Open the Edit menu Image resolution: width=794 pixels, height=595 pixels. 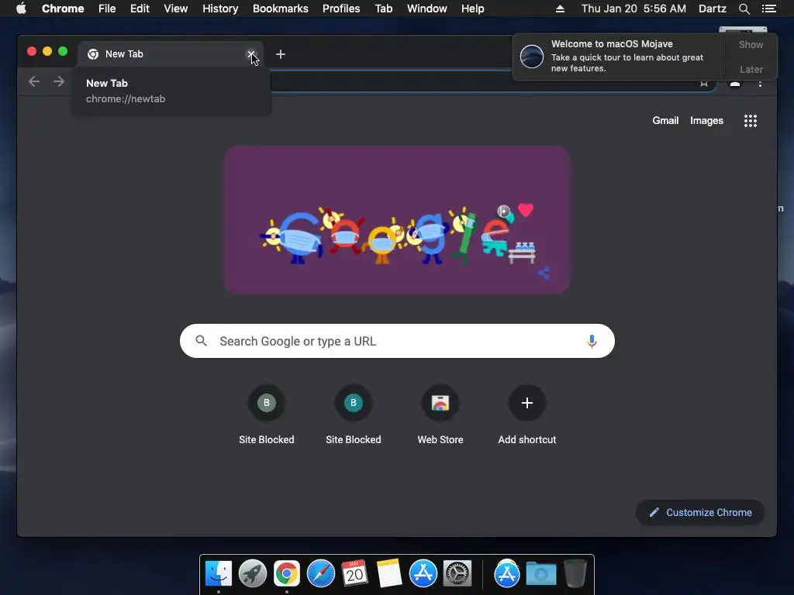(x=140, y=9)
